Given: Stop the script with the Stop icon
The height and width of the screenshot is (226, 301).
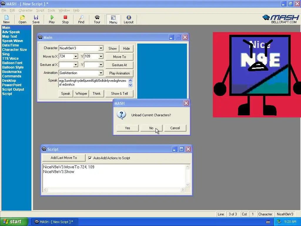Looking at the screenshot, I should tap(65, 19).
